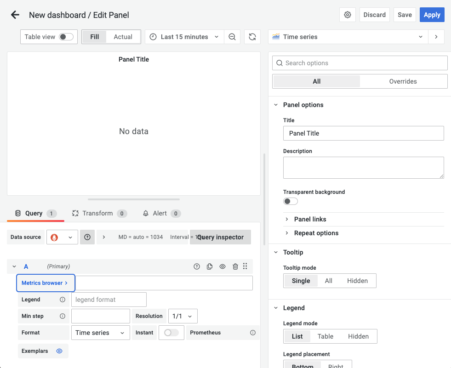Viewport: 451px width, 368px height.
Task: Open the Query inspector
Action: coord(220,237)
